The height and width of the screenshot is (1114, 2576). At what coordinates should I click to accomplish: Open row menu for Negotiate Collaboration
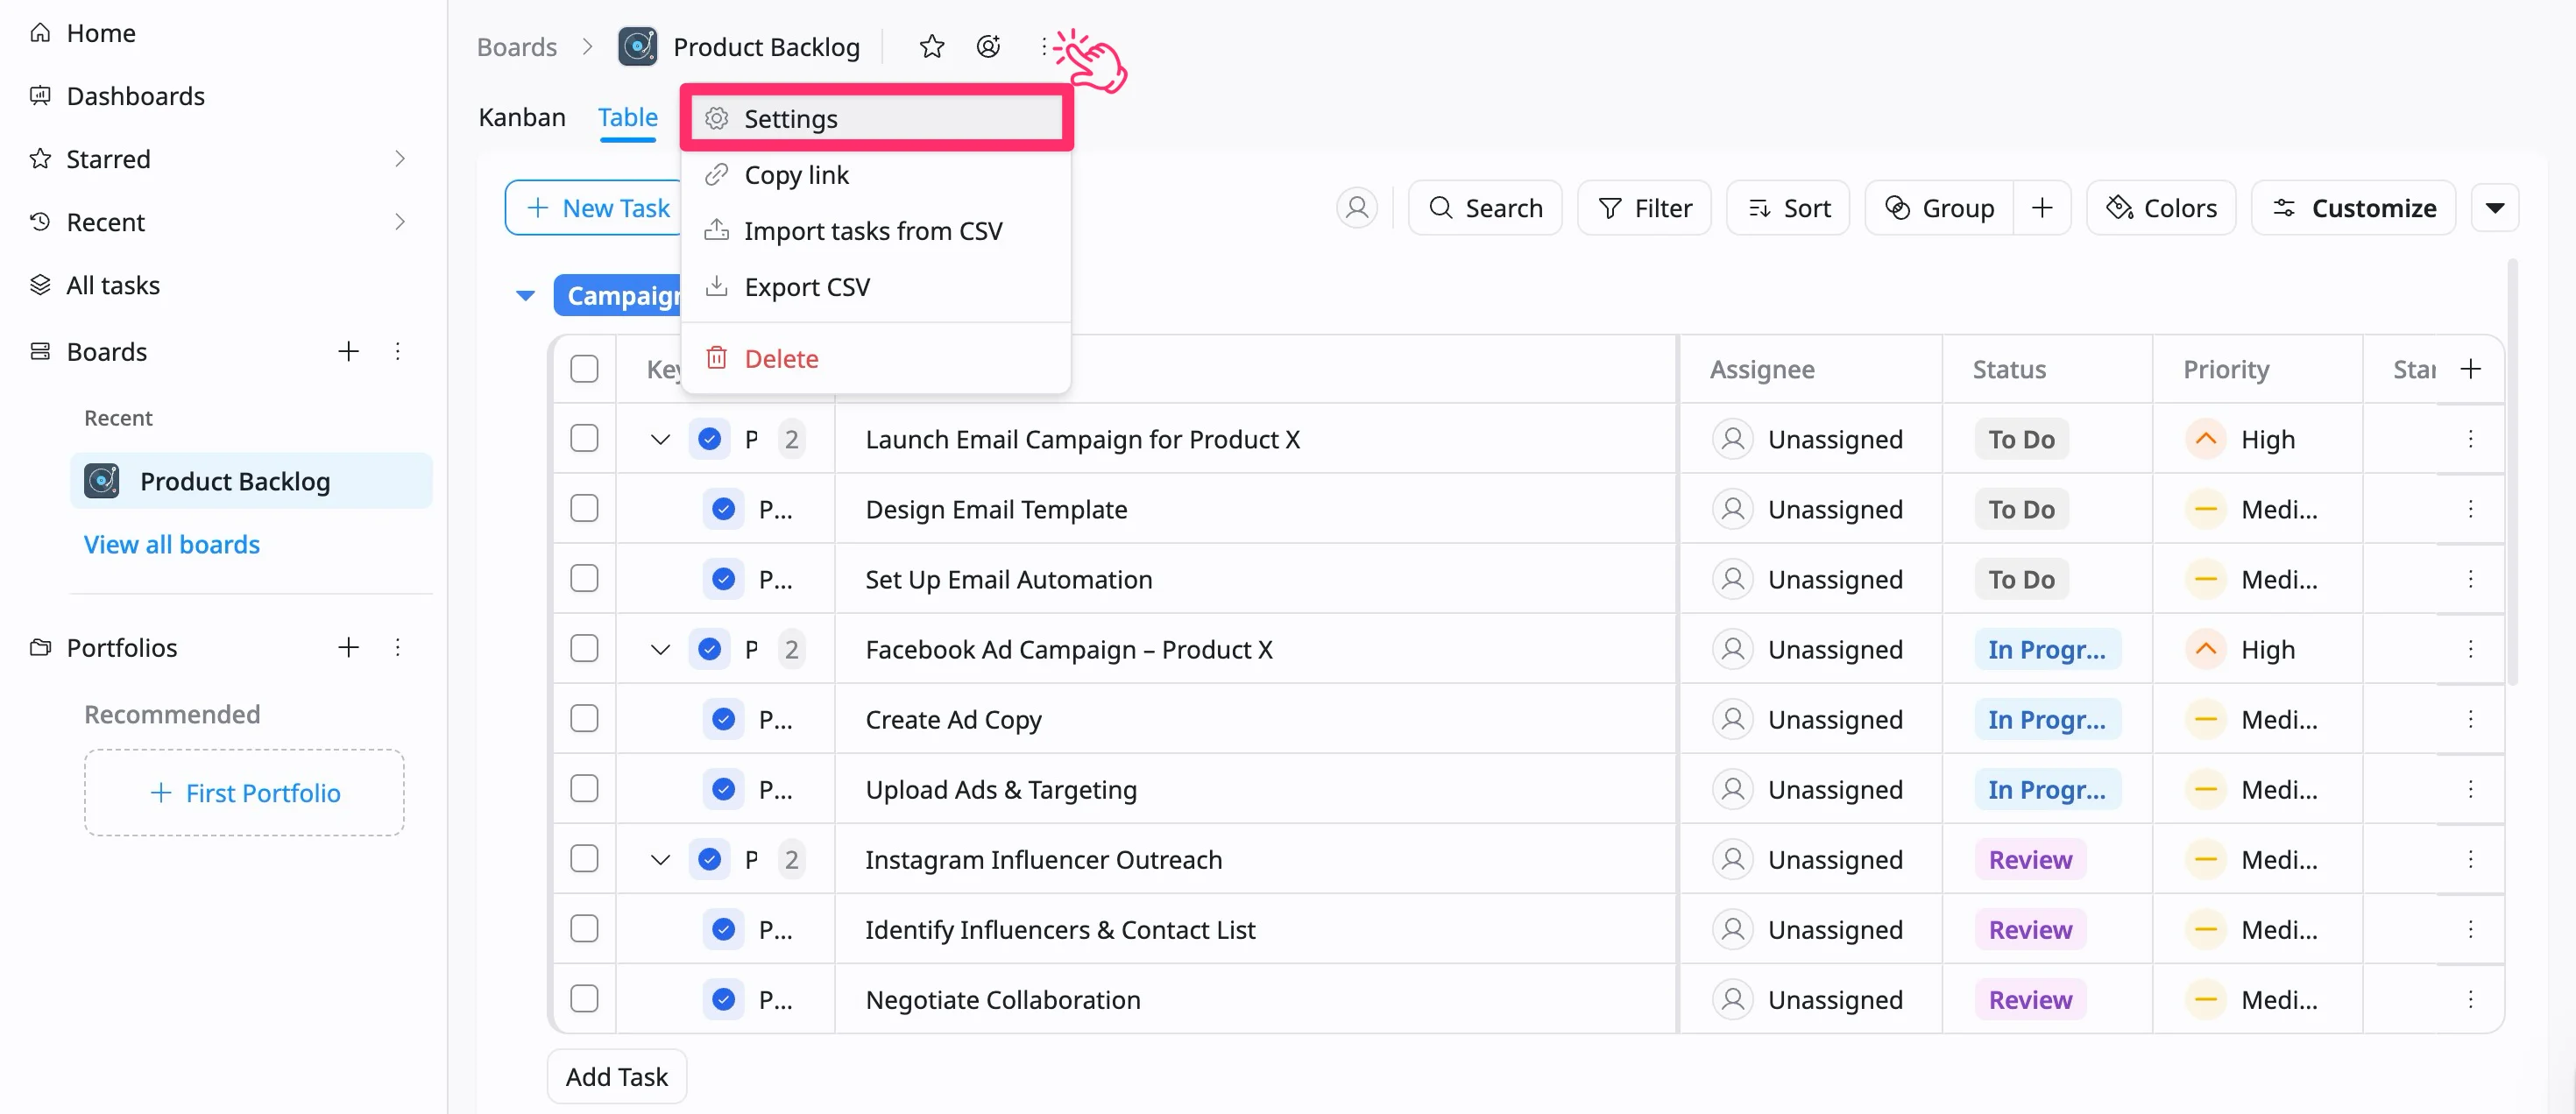pos(2470,999)
